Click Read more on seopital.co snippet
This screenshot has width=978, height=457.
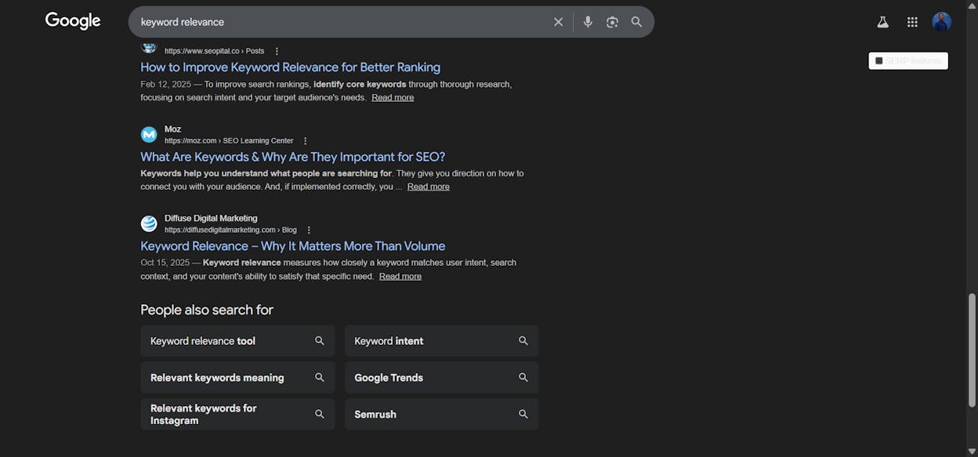click(x=393, y=97)
